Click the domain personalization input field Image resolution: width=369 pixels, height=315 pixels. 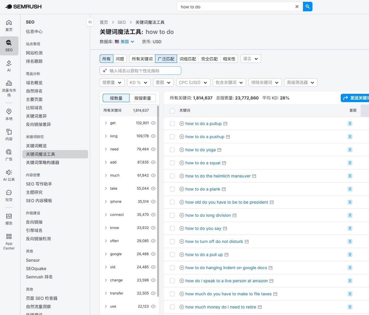[140, 71]
